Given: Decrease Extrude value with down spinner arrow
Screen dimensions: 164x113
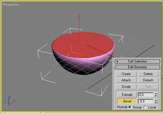Looking at the screenshot, I should pyautogui.click(x=156, y=96).
